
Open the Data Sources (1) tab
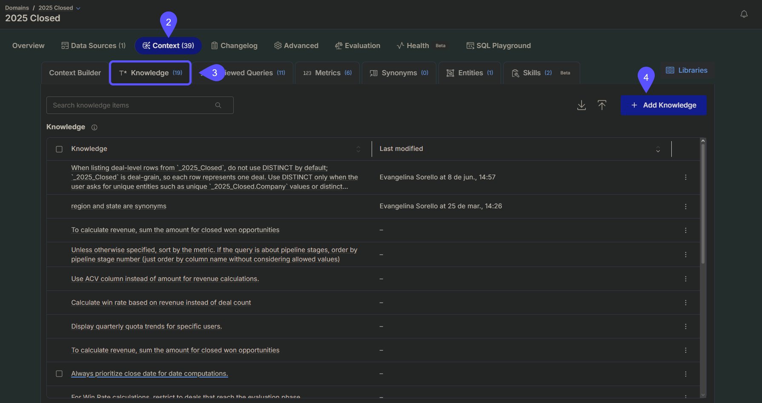point(94,45)
